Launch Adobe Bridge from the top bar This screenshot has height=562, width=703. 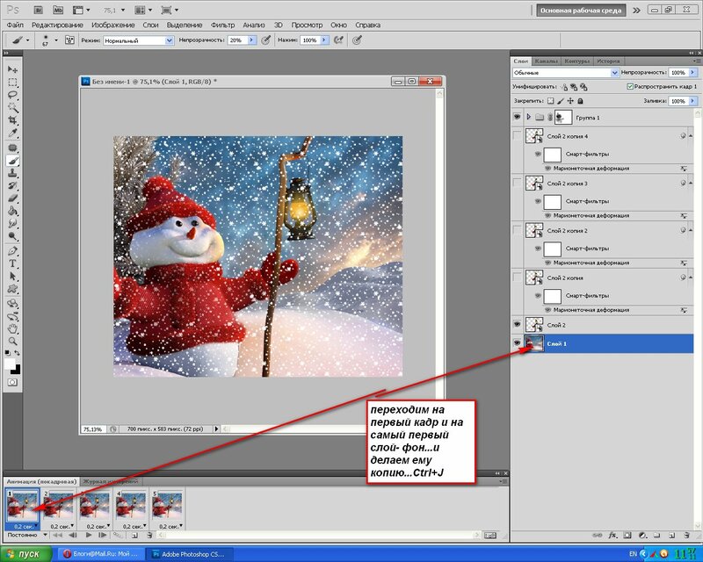click(38, 10)
